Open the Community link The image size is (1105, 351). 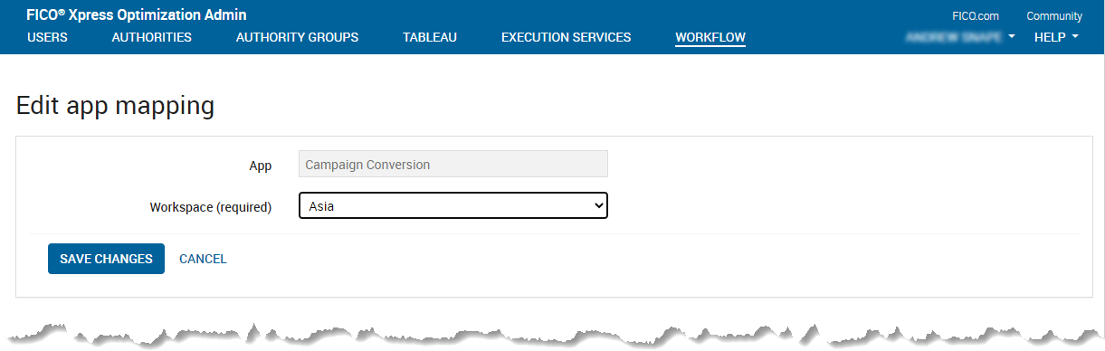click(1054, 16)
